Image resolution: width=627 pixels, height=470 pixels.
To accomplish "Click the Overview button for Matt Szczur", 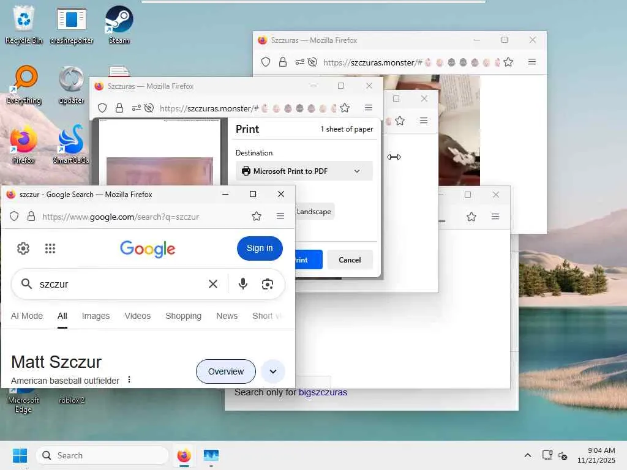I will pos(225,371).
